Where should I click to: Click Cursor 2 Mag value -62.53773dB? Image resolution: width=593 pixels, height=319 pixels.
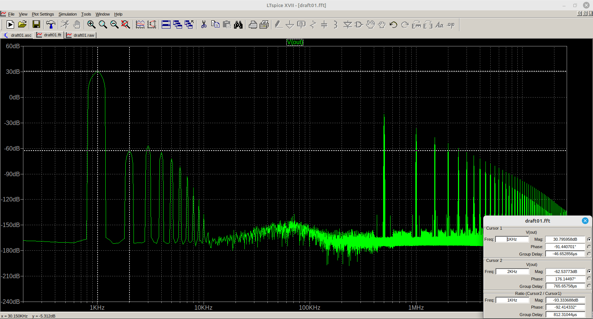[x=565, y=272]
